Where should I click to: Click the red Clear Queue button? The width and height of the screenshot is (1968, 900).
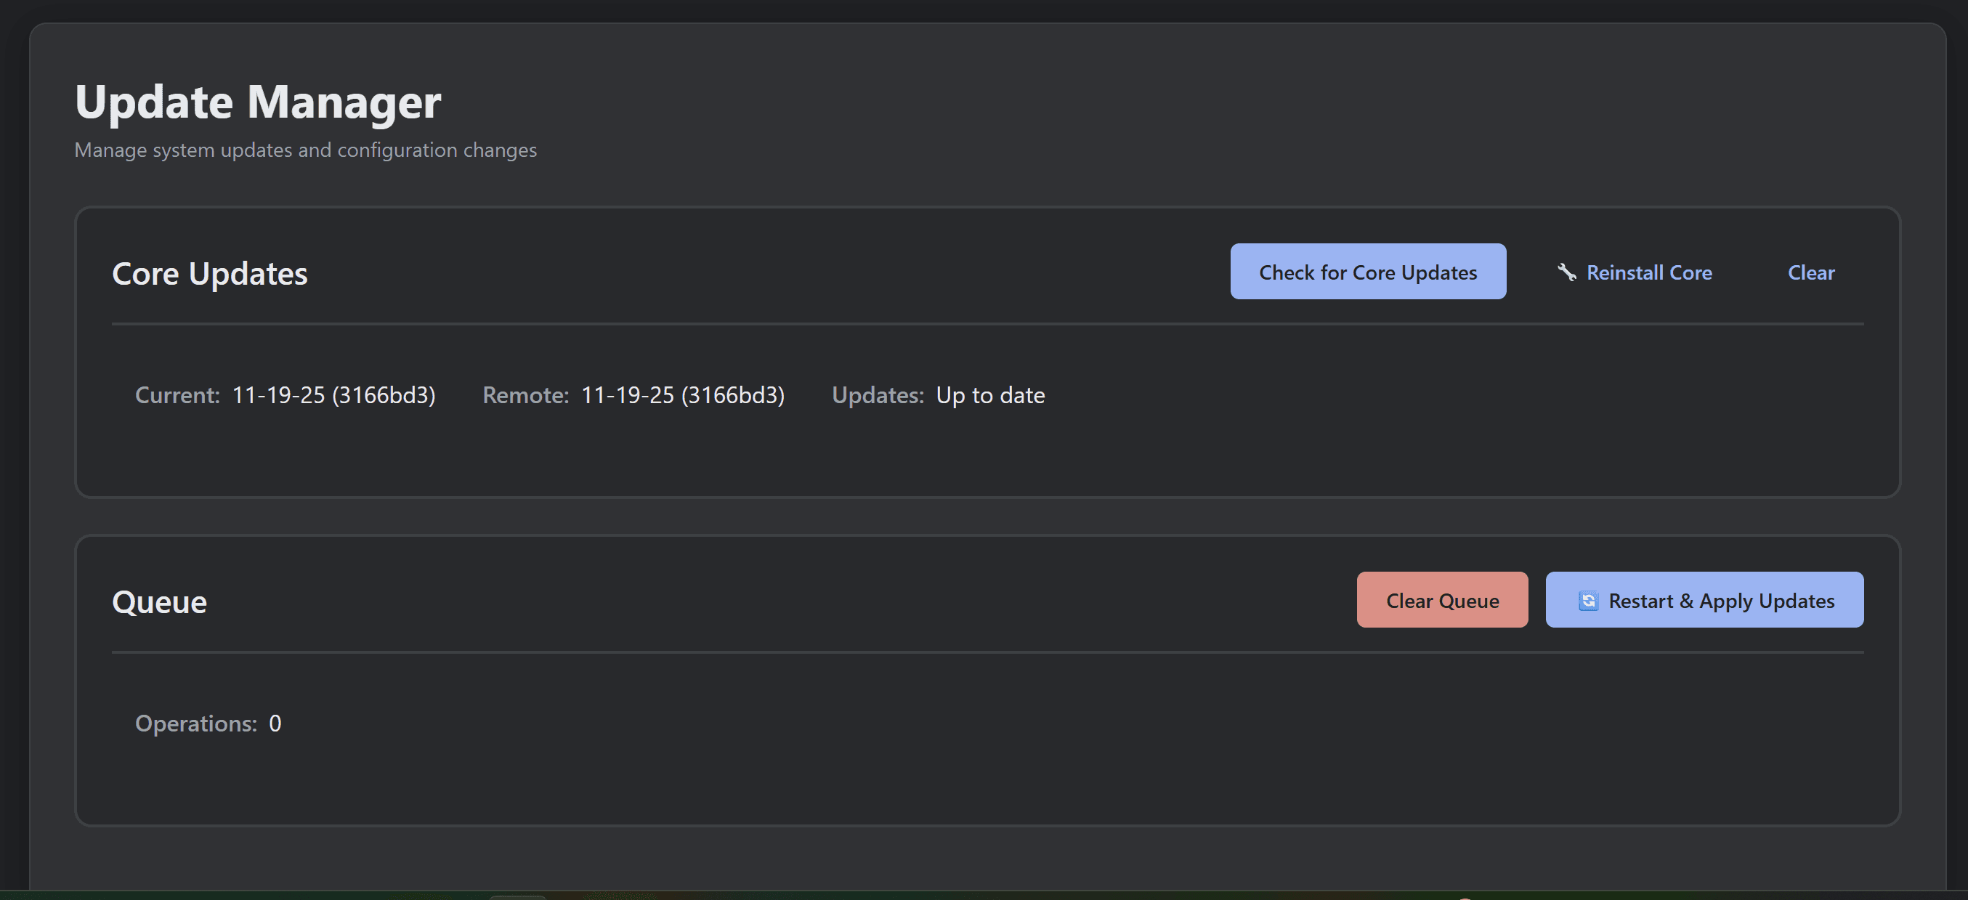(1441, 601)
